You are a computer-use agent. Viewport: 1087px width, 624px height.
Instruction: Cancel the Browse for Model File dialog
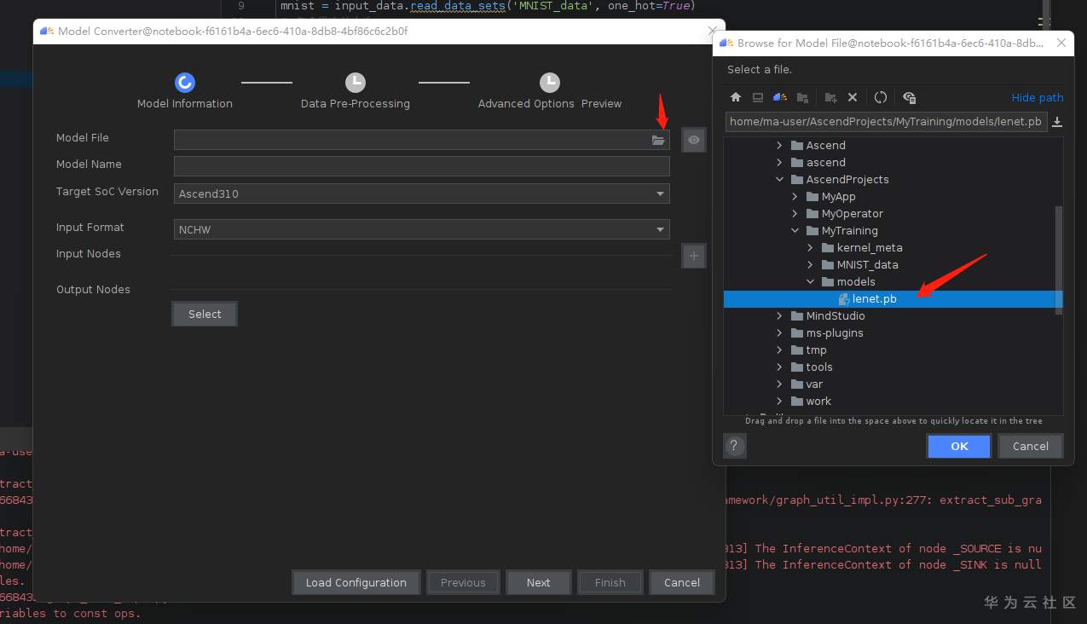[x=1030, y=446]
